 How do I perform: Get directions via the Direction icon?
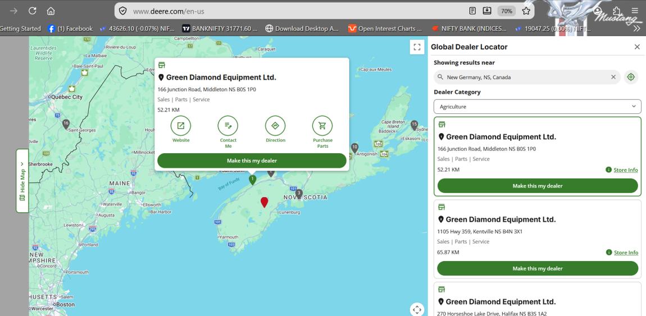(x=275, y=126)
